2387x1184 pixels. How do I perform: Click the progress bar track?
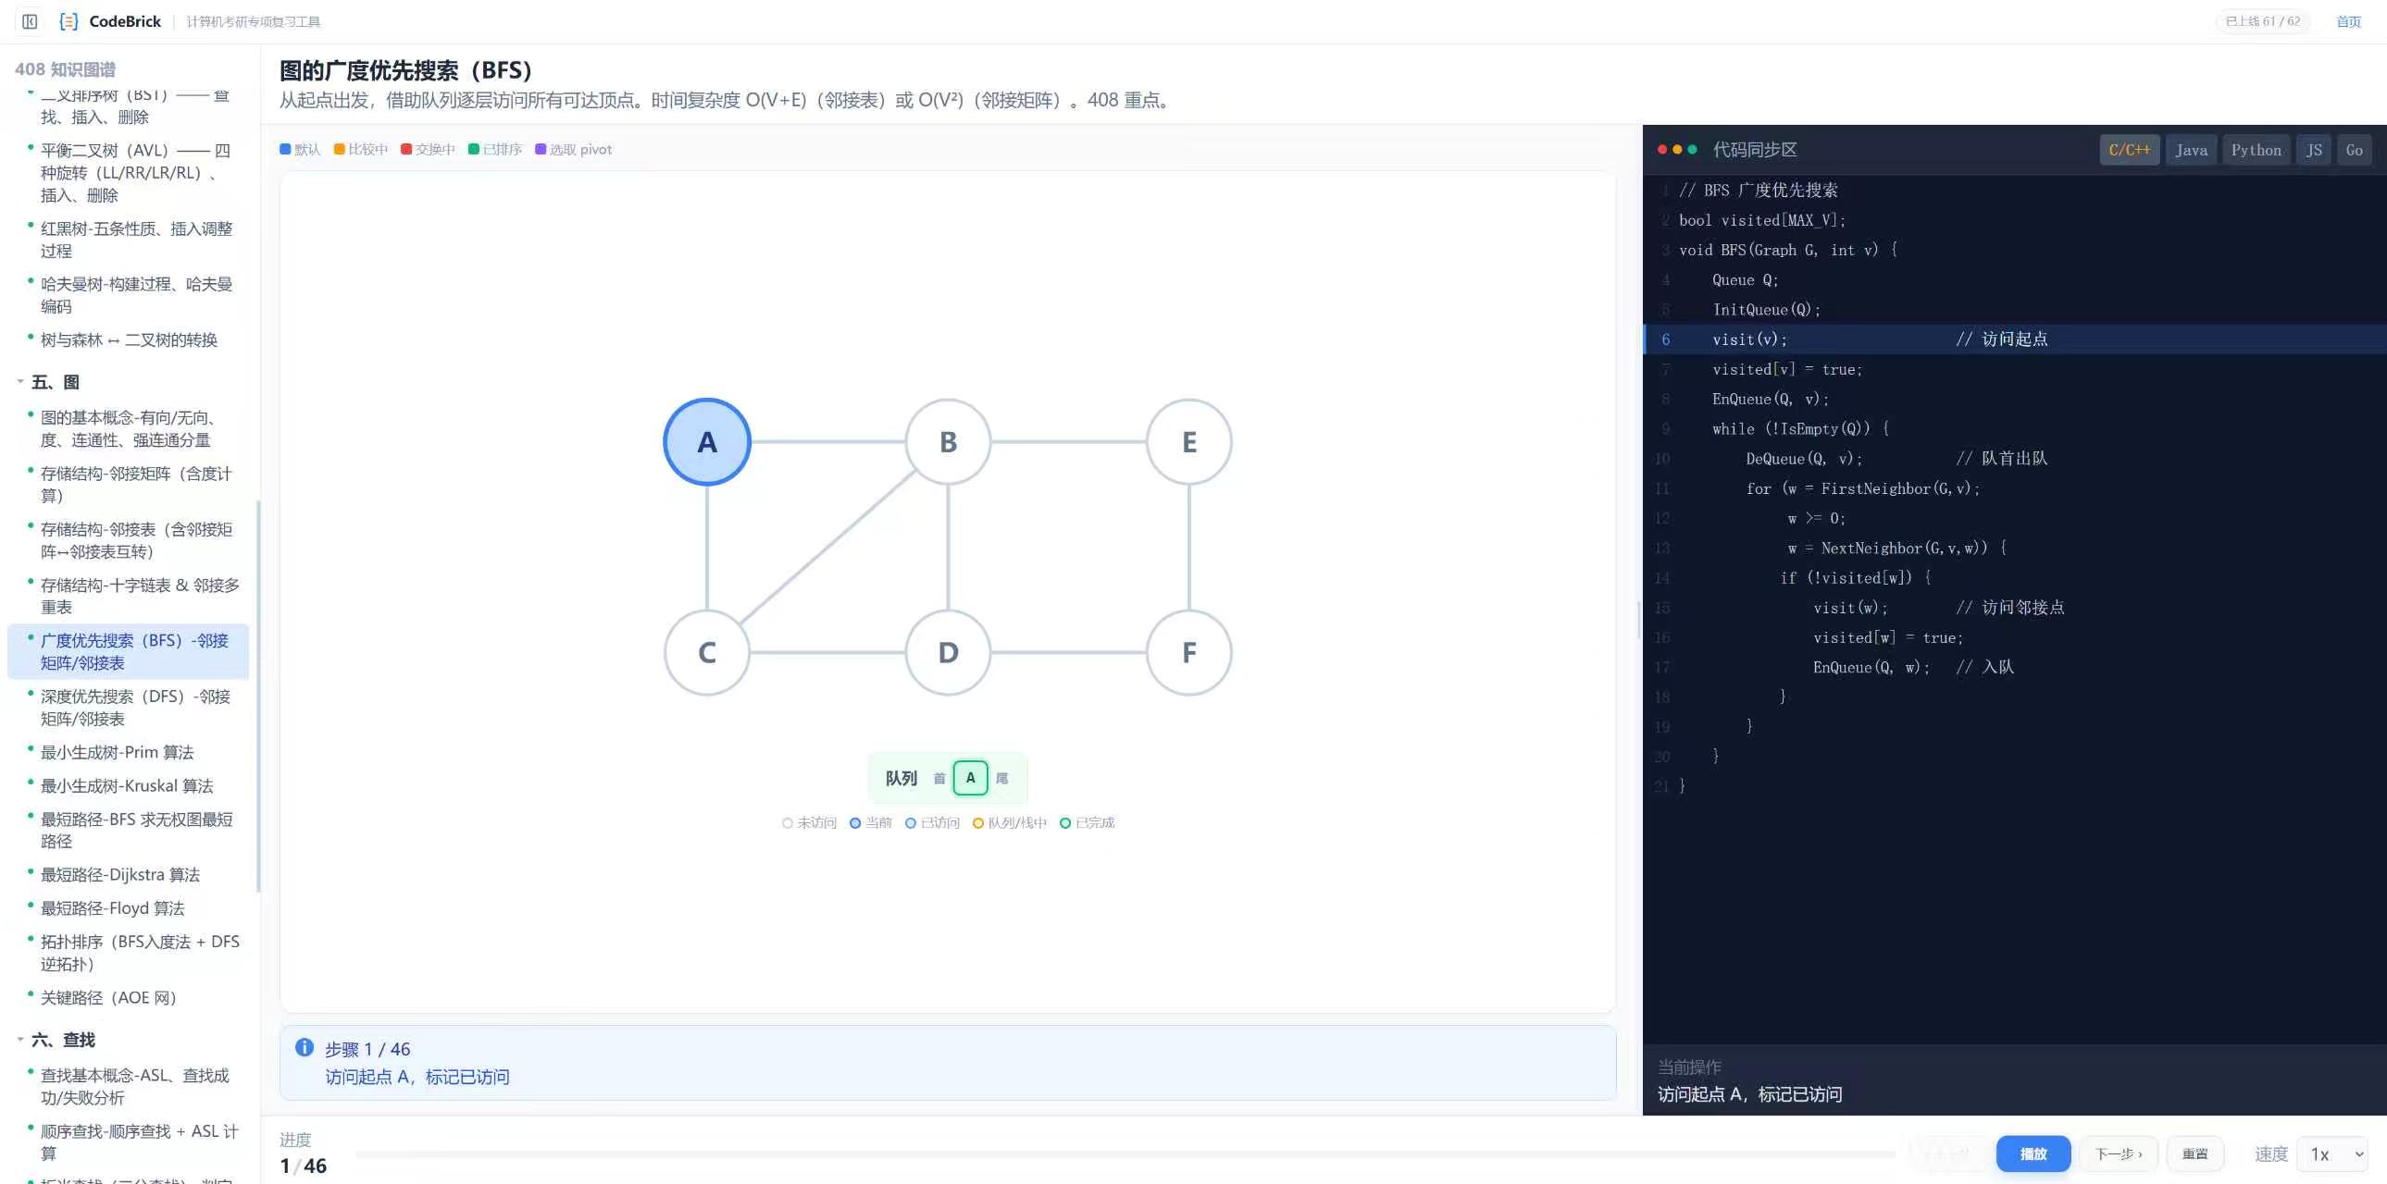(1125, 1153)
